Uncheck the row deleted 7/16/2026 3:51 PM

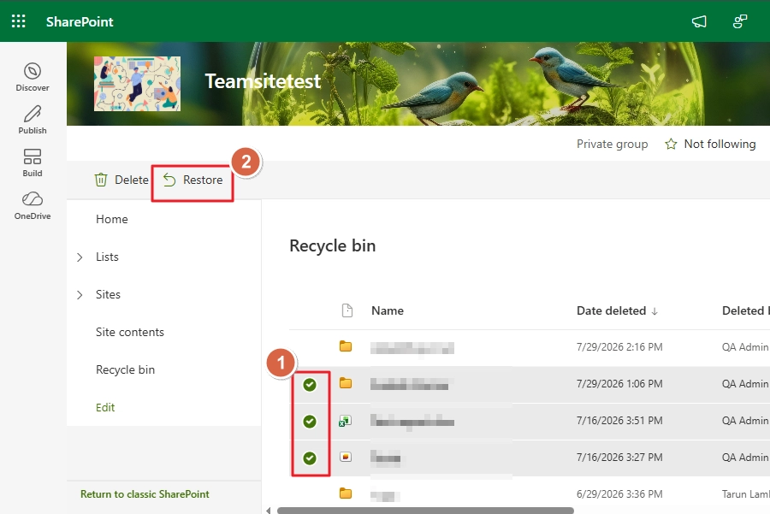coord(310,422)
